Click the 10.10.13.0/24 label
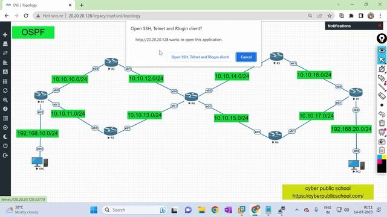The height and width of the screenshot is (217, 387). coord(145,115)
